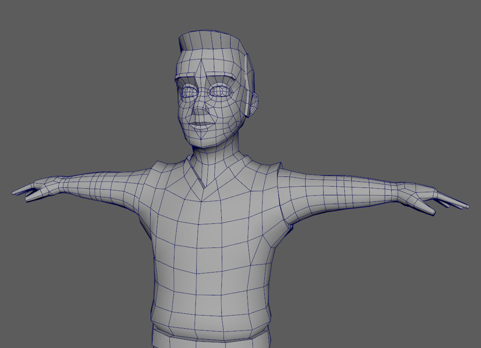Select the character's visible ear

click(254, 105)
